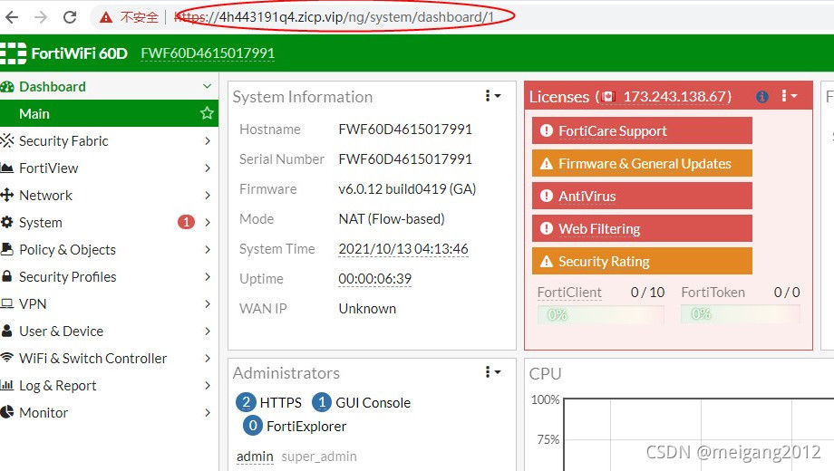Expand the Security Profiles chevron

tap(208, 276)
